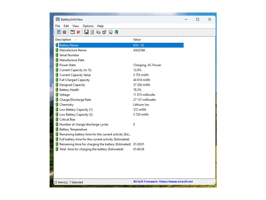The width and height of the screenshot is (266, 200).
Task: Minimize the BatteryInfoView window
Action: pos(186,19)
